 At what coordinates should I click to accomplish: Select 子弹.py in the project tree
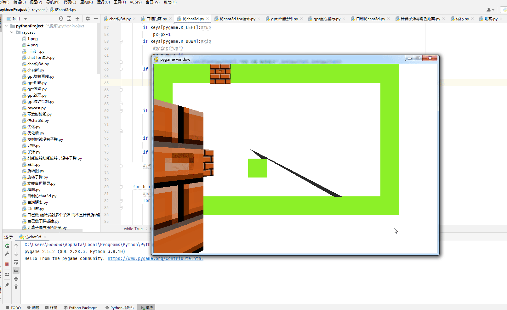pyautogui.click(x=34, y=152)
